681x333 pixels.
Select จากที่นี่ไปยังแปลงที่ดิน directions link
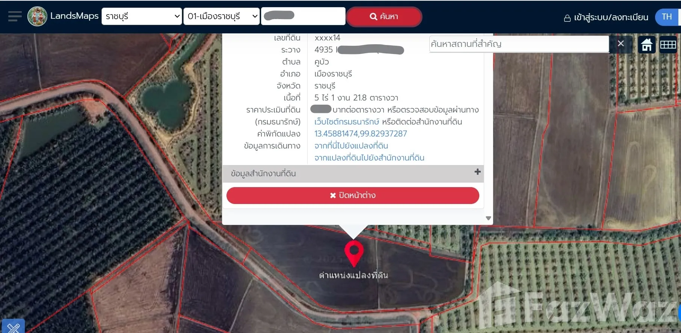pos(351,146)
